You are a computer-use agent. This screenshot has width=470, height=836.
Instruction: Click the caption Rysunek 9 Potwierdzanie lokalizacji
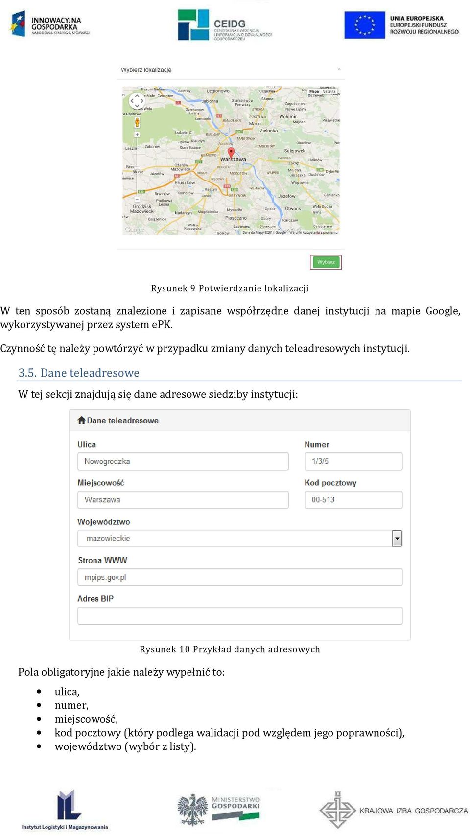pyautogui.click(x=230, y=288)
